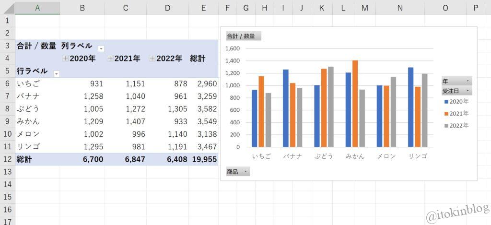
Task: Select row 12 header
Action: tap(7, 159)
